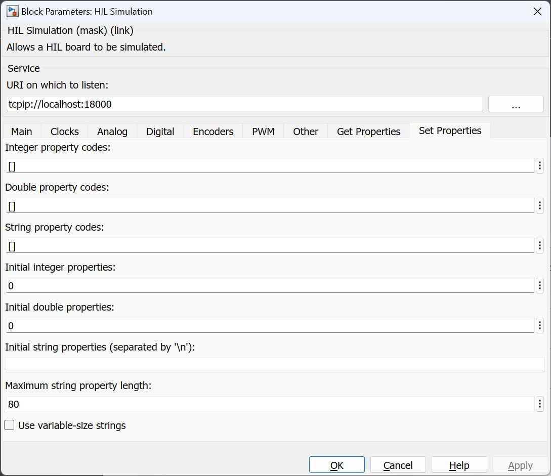The width and height of the screenshot is (551, 476).
Task: Go to the Digital tab
Action: tap(160, 132)
